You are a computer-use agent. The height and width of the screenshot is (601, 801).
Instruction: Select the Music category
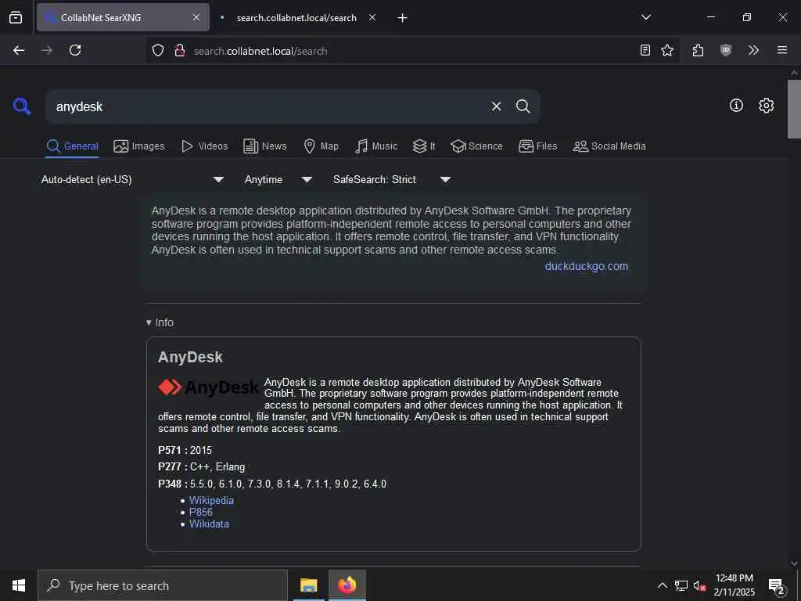[x=376, y=146]
